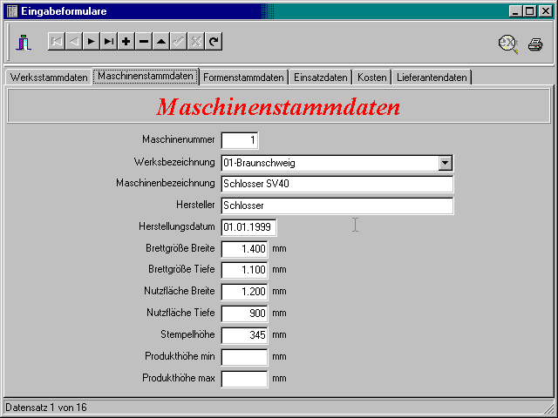This screenshot has height=418, width=558.
Task: Open the Kosten tab
Action: click(x=372, y=78)
